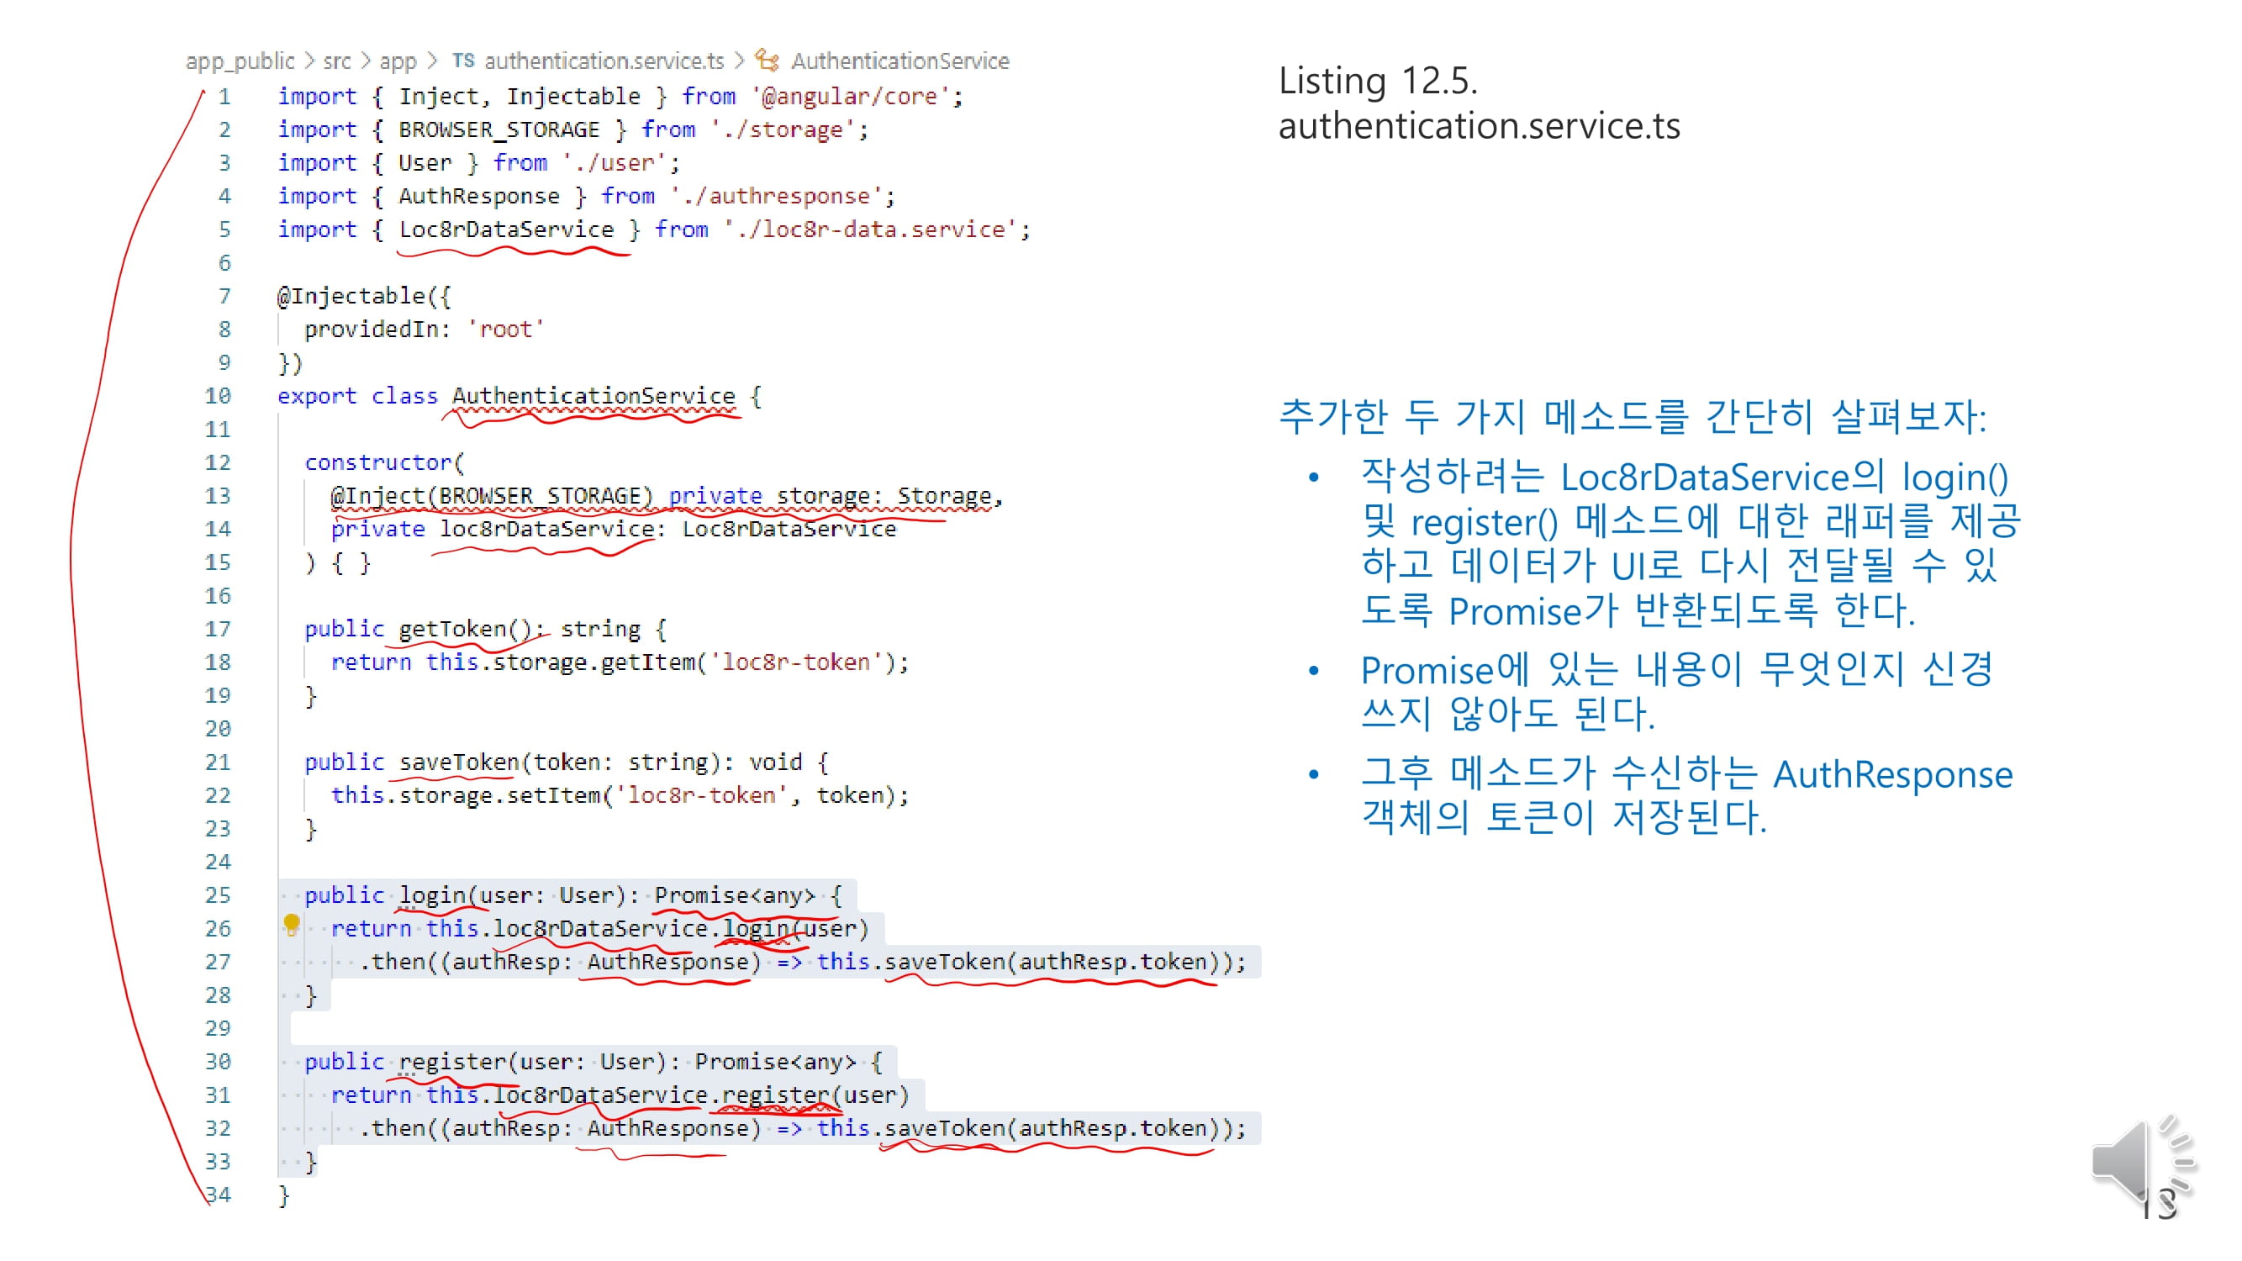The image size is (2242, 1261).
Task: Click Loc8rDataService in the line 5 import
Action: 506,230
